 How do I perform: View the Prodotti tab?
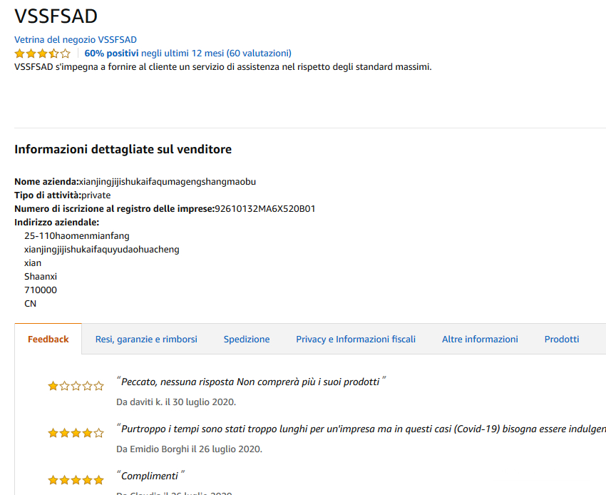[x=562, y=340]
